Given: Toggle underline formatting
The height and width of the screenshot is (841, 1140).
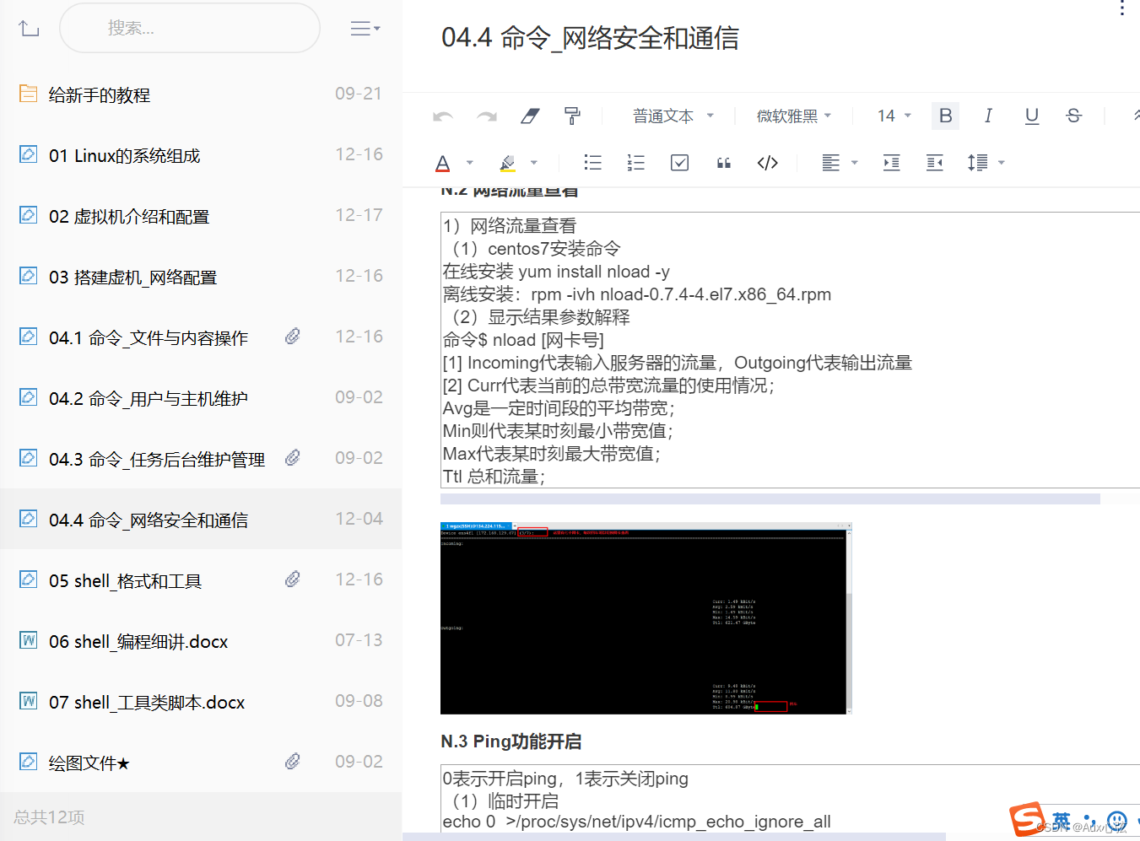Looking at the screenshot, I should 1031,116.
